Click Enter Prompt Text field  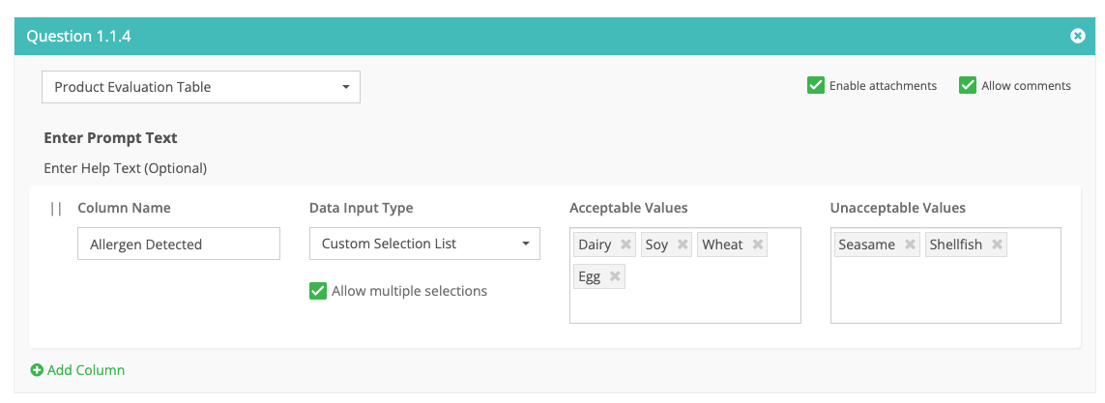pyautogui.click(x=110, y=138)
